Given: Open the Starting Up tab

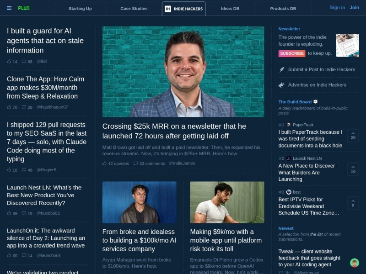Looking at the screenshot, I should 80,9.
